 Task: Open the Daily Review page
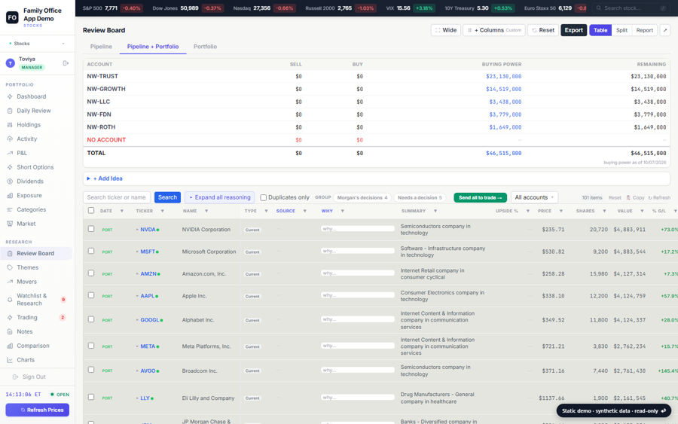click(34, 111)
